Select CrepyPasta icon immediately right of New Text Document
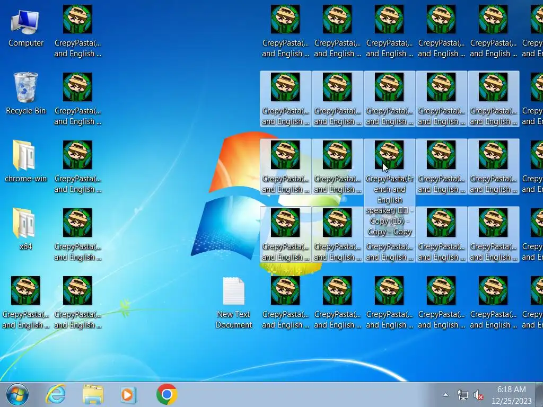543x407 pixels. coord(285,302)
